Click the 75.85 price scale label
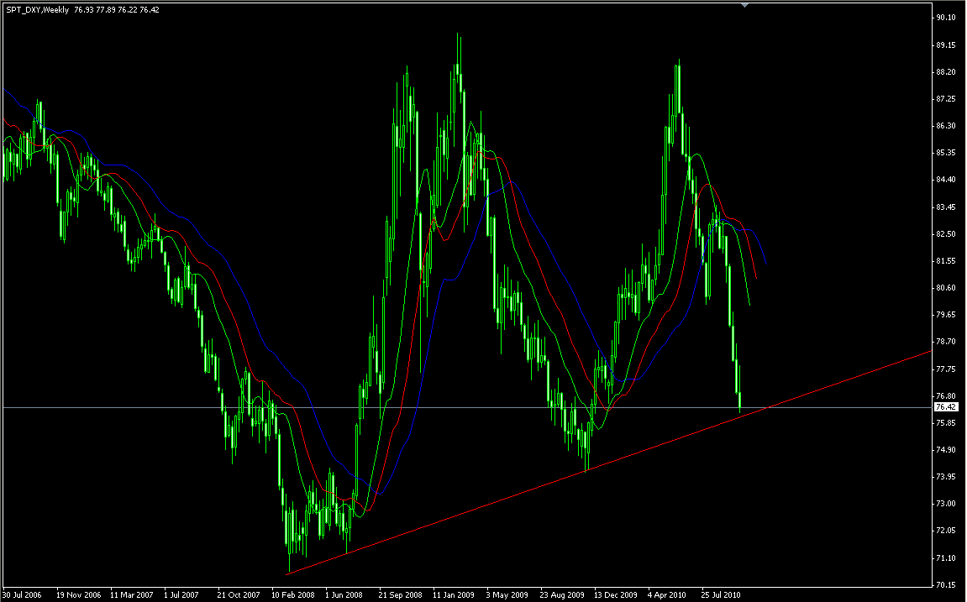967x602 pixels. pos(945,423)
